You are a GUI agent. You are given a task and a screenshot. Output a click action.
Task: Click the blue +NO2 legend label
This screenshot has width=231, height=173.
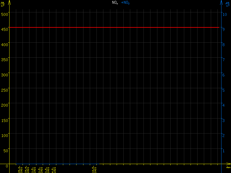coord(125,3)
